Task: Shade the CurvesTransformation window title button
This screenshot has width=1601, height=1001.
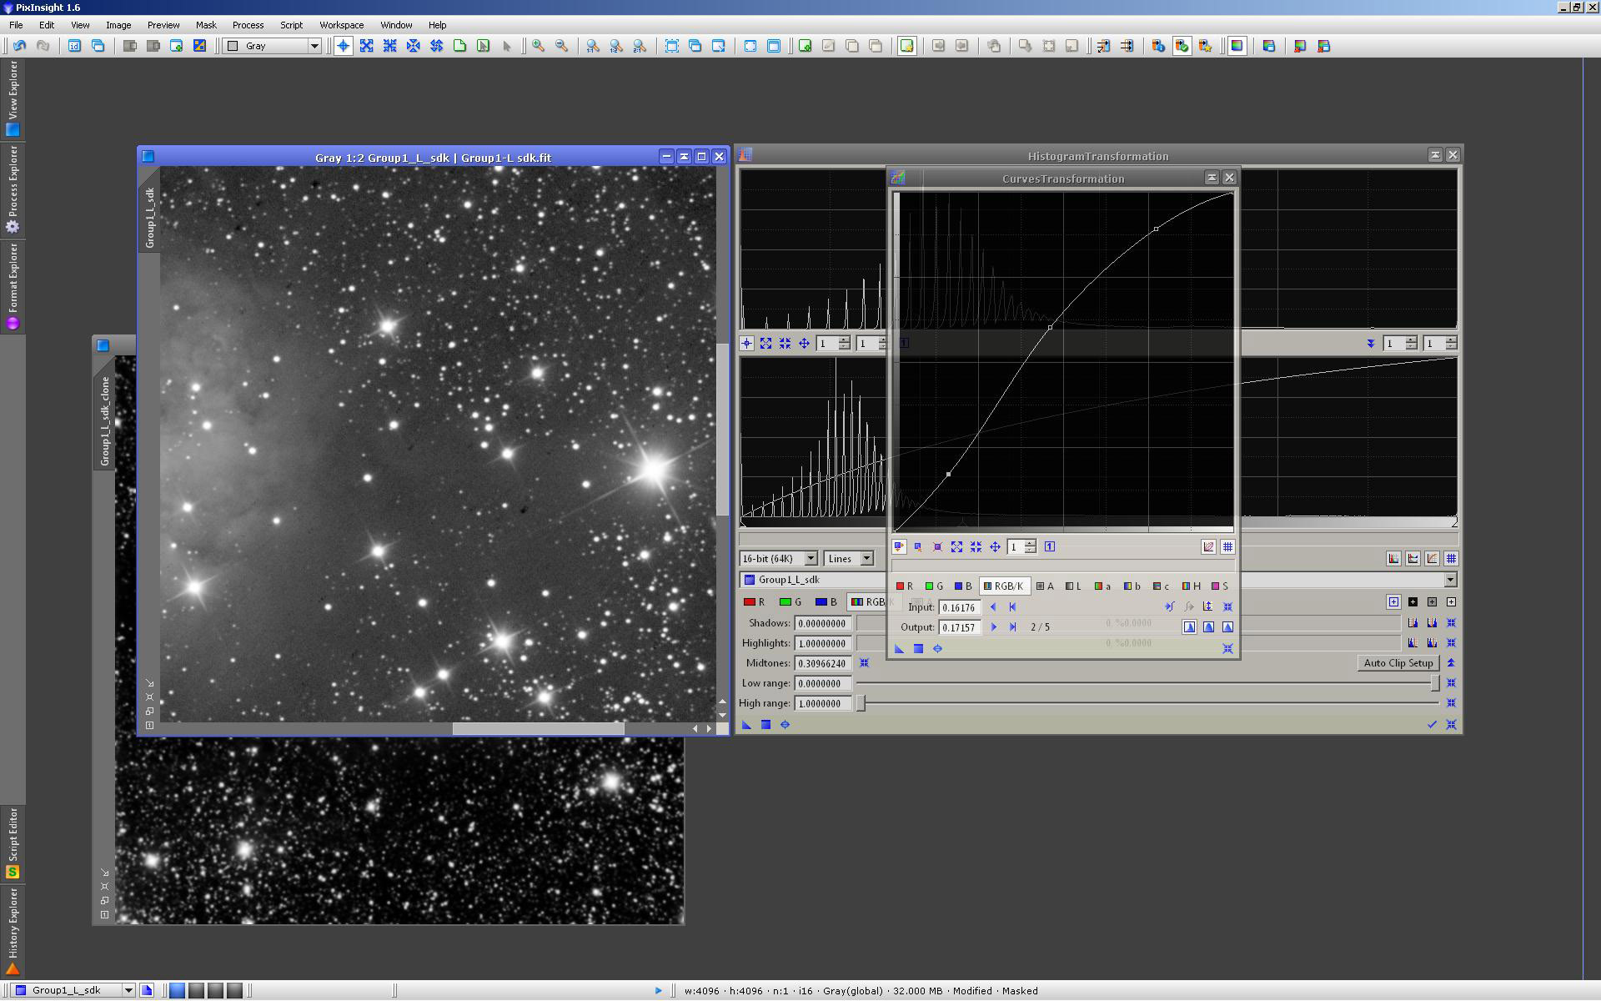Action: [x=1212, y=178]
